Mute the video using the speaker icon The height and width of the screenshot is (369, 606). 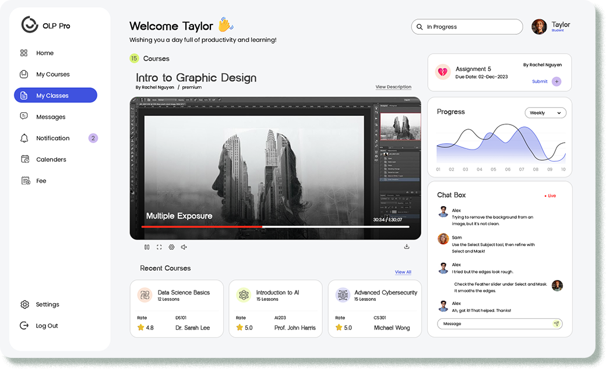184,247
